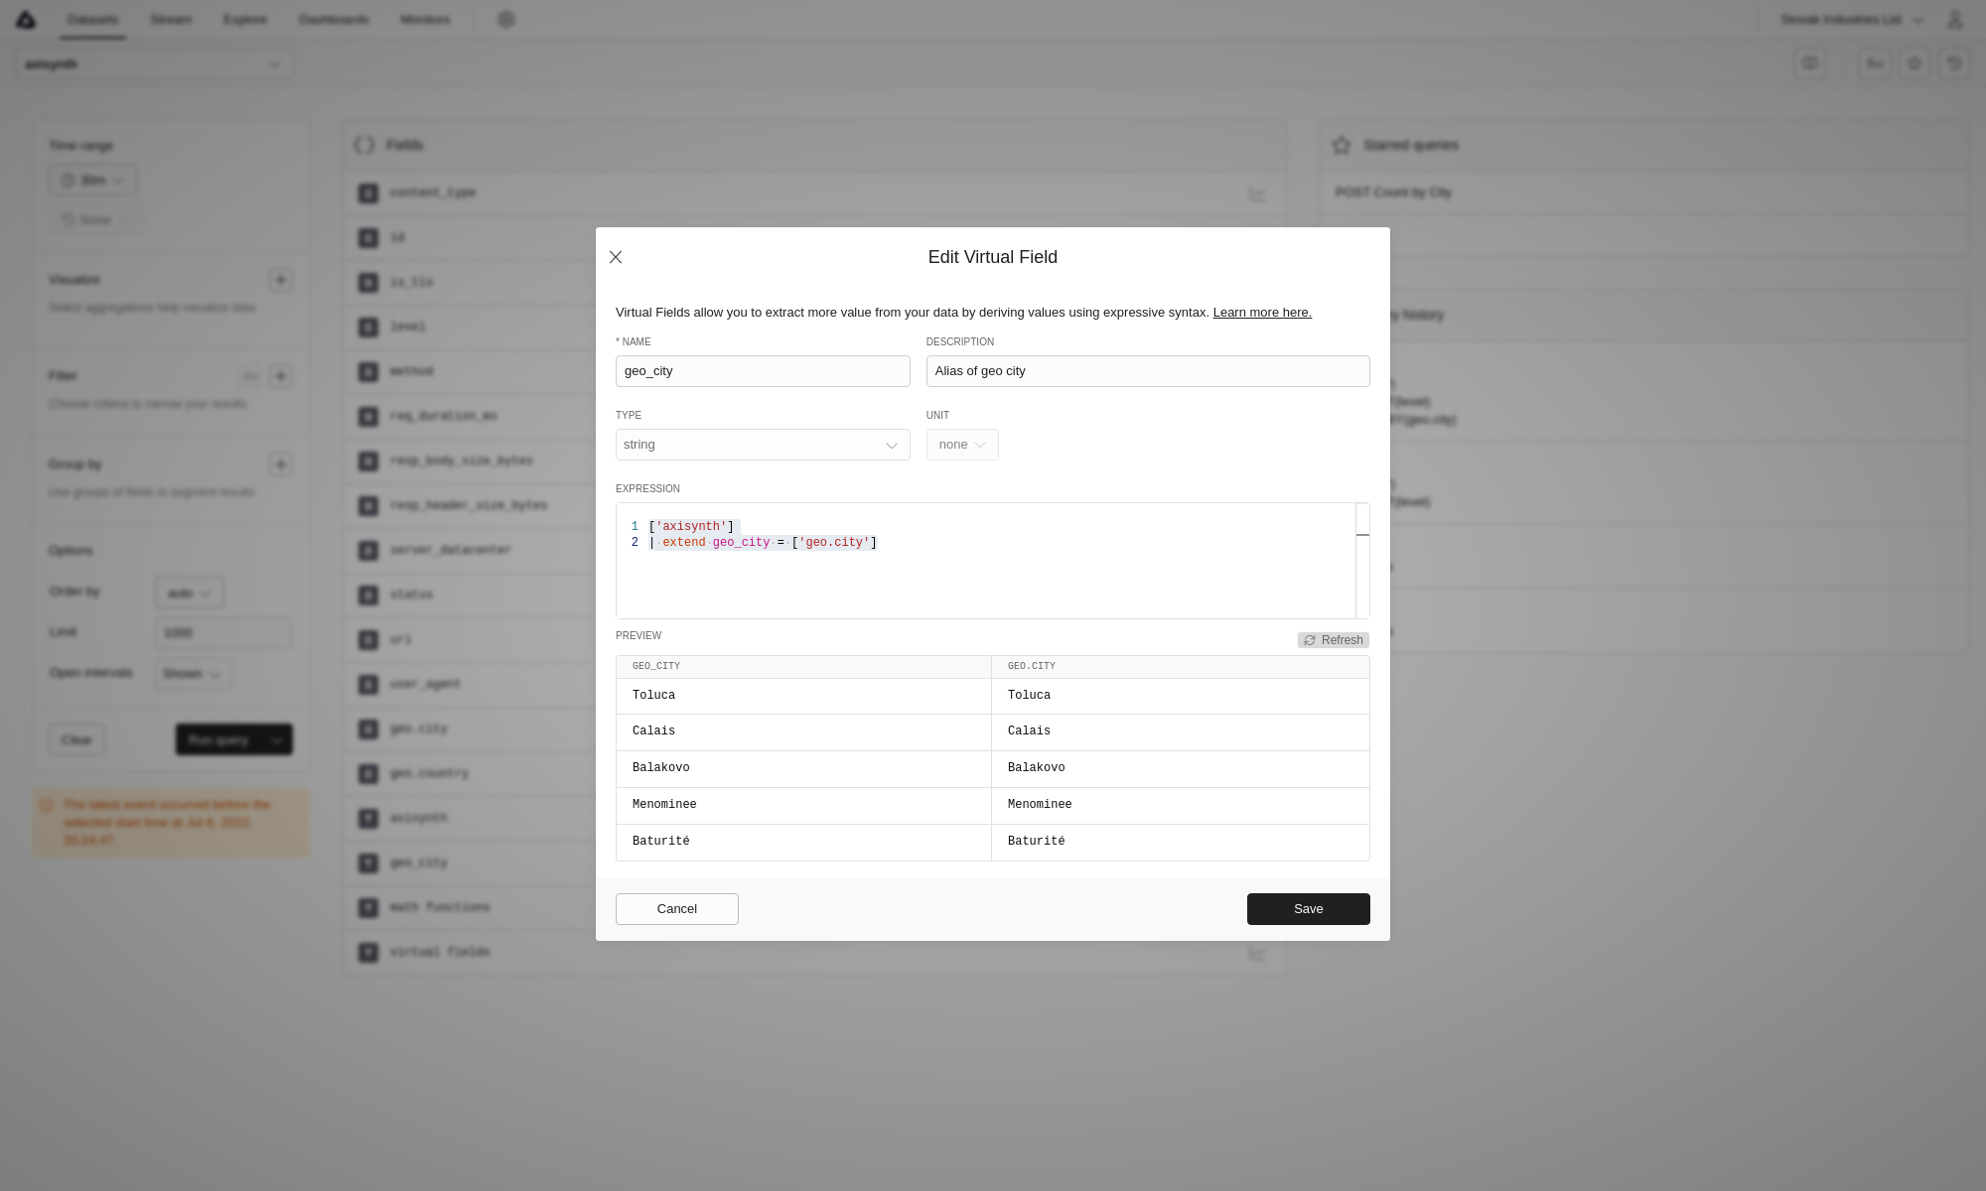Click the chart icon on content_type row
The image size is (1986, 1191).
[1257, 195]
